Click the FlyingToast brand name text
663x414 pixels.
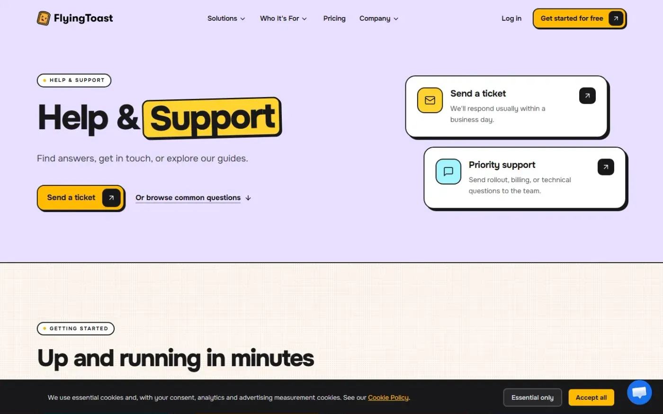coord(83,18)
